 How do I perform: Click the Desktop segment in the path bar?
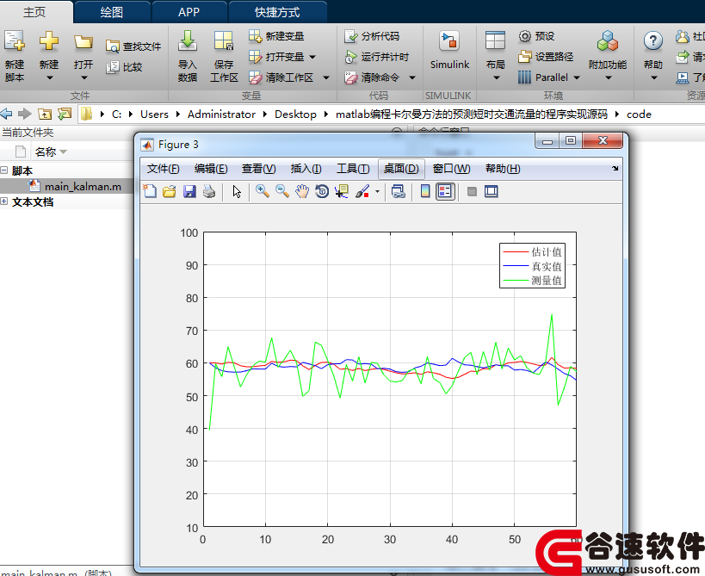click(x=295, y=115)
